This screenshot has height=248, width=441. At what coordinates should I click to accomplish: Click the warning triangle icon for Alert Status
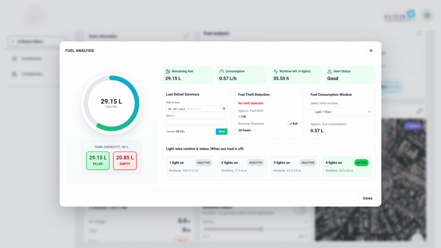329,71
